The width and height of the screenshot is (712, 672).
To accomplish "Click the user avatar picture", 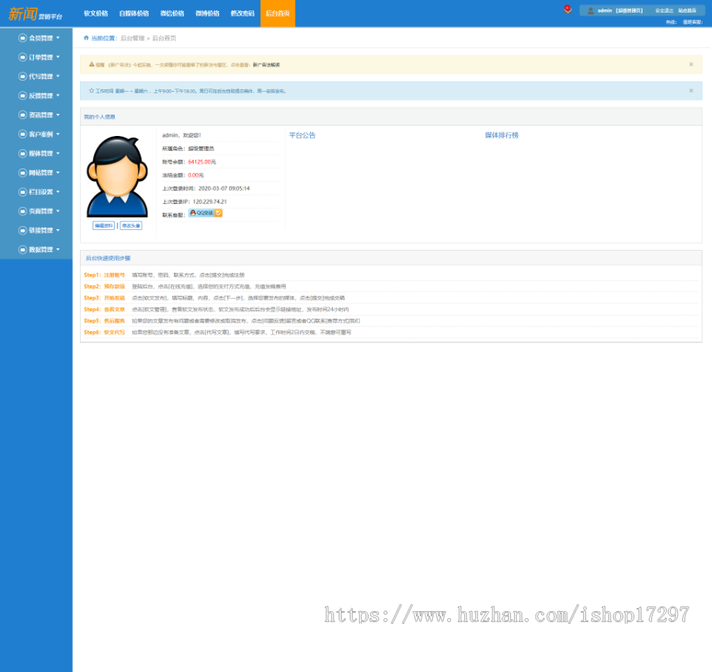I will pos(117,176).
